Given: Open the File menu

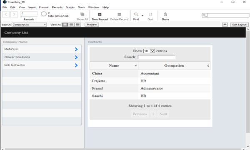Looking at the screenshot, I should [x=5, y=7].
